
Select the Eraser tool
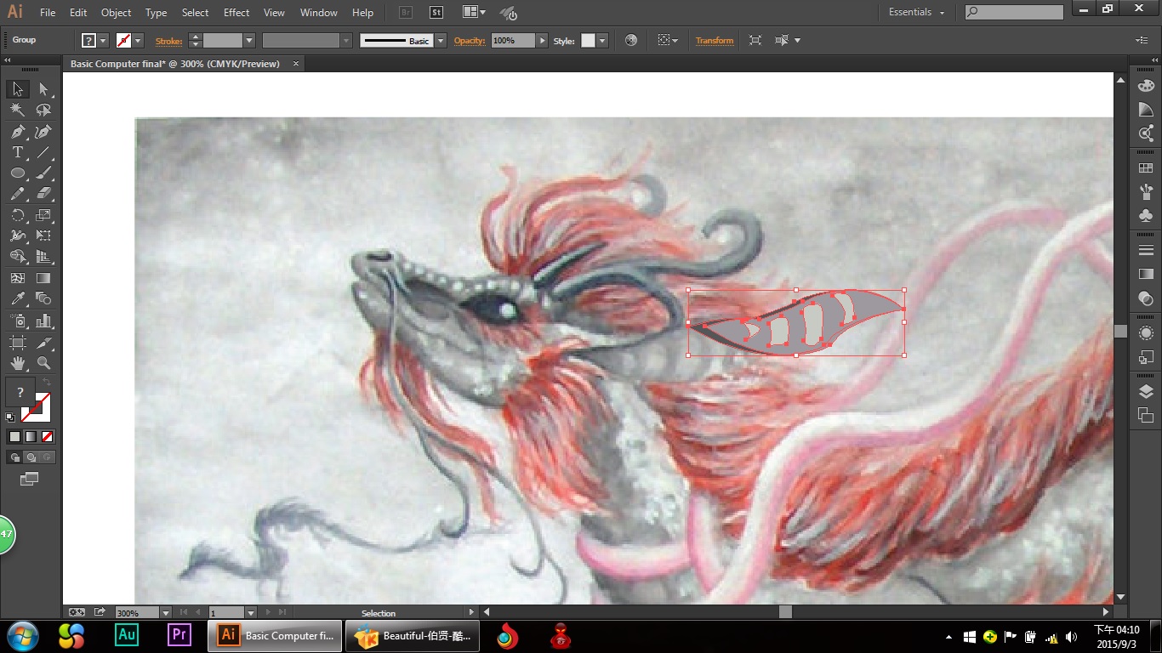coord(44,194)
